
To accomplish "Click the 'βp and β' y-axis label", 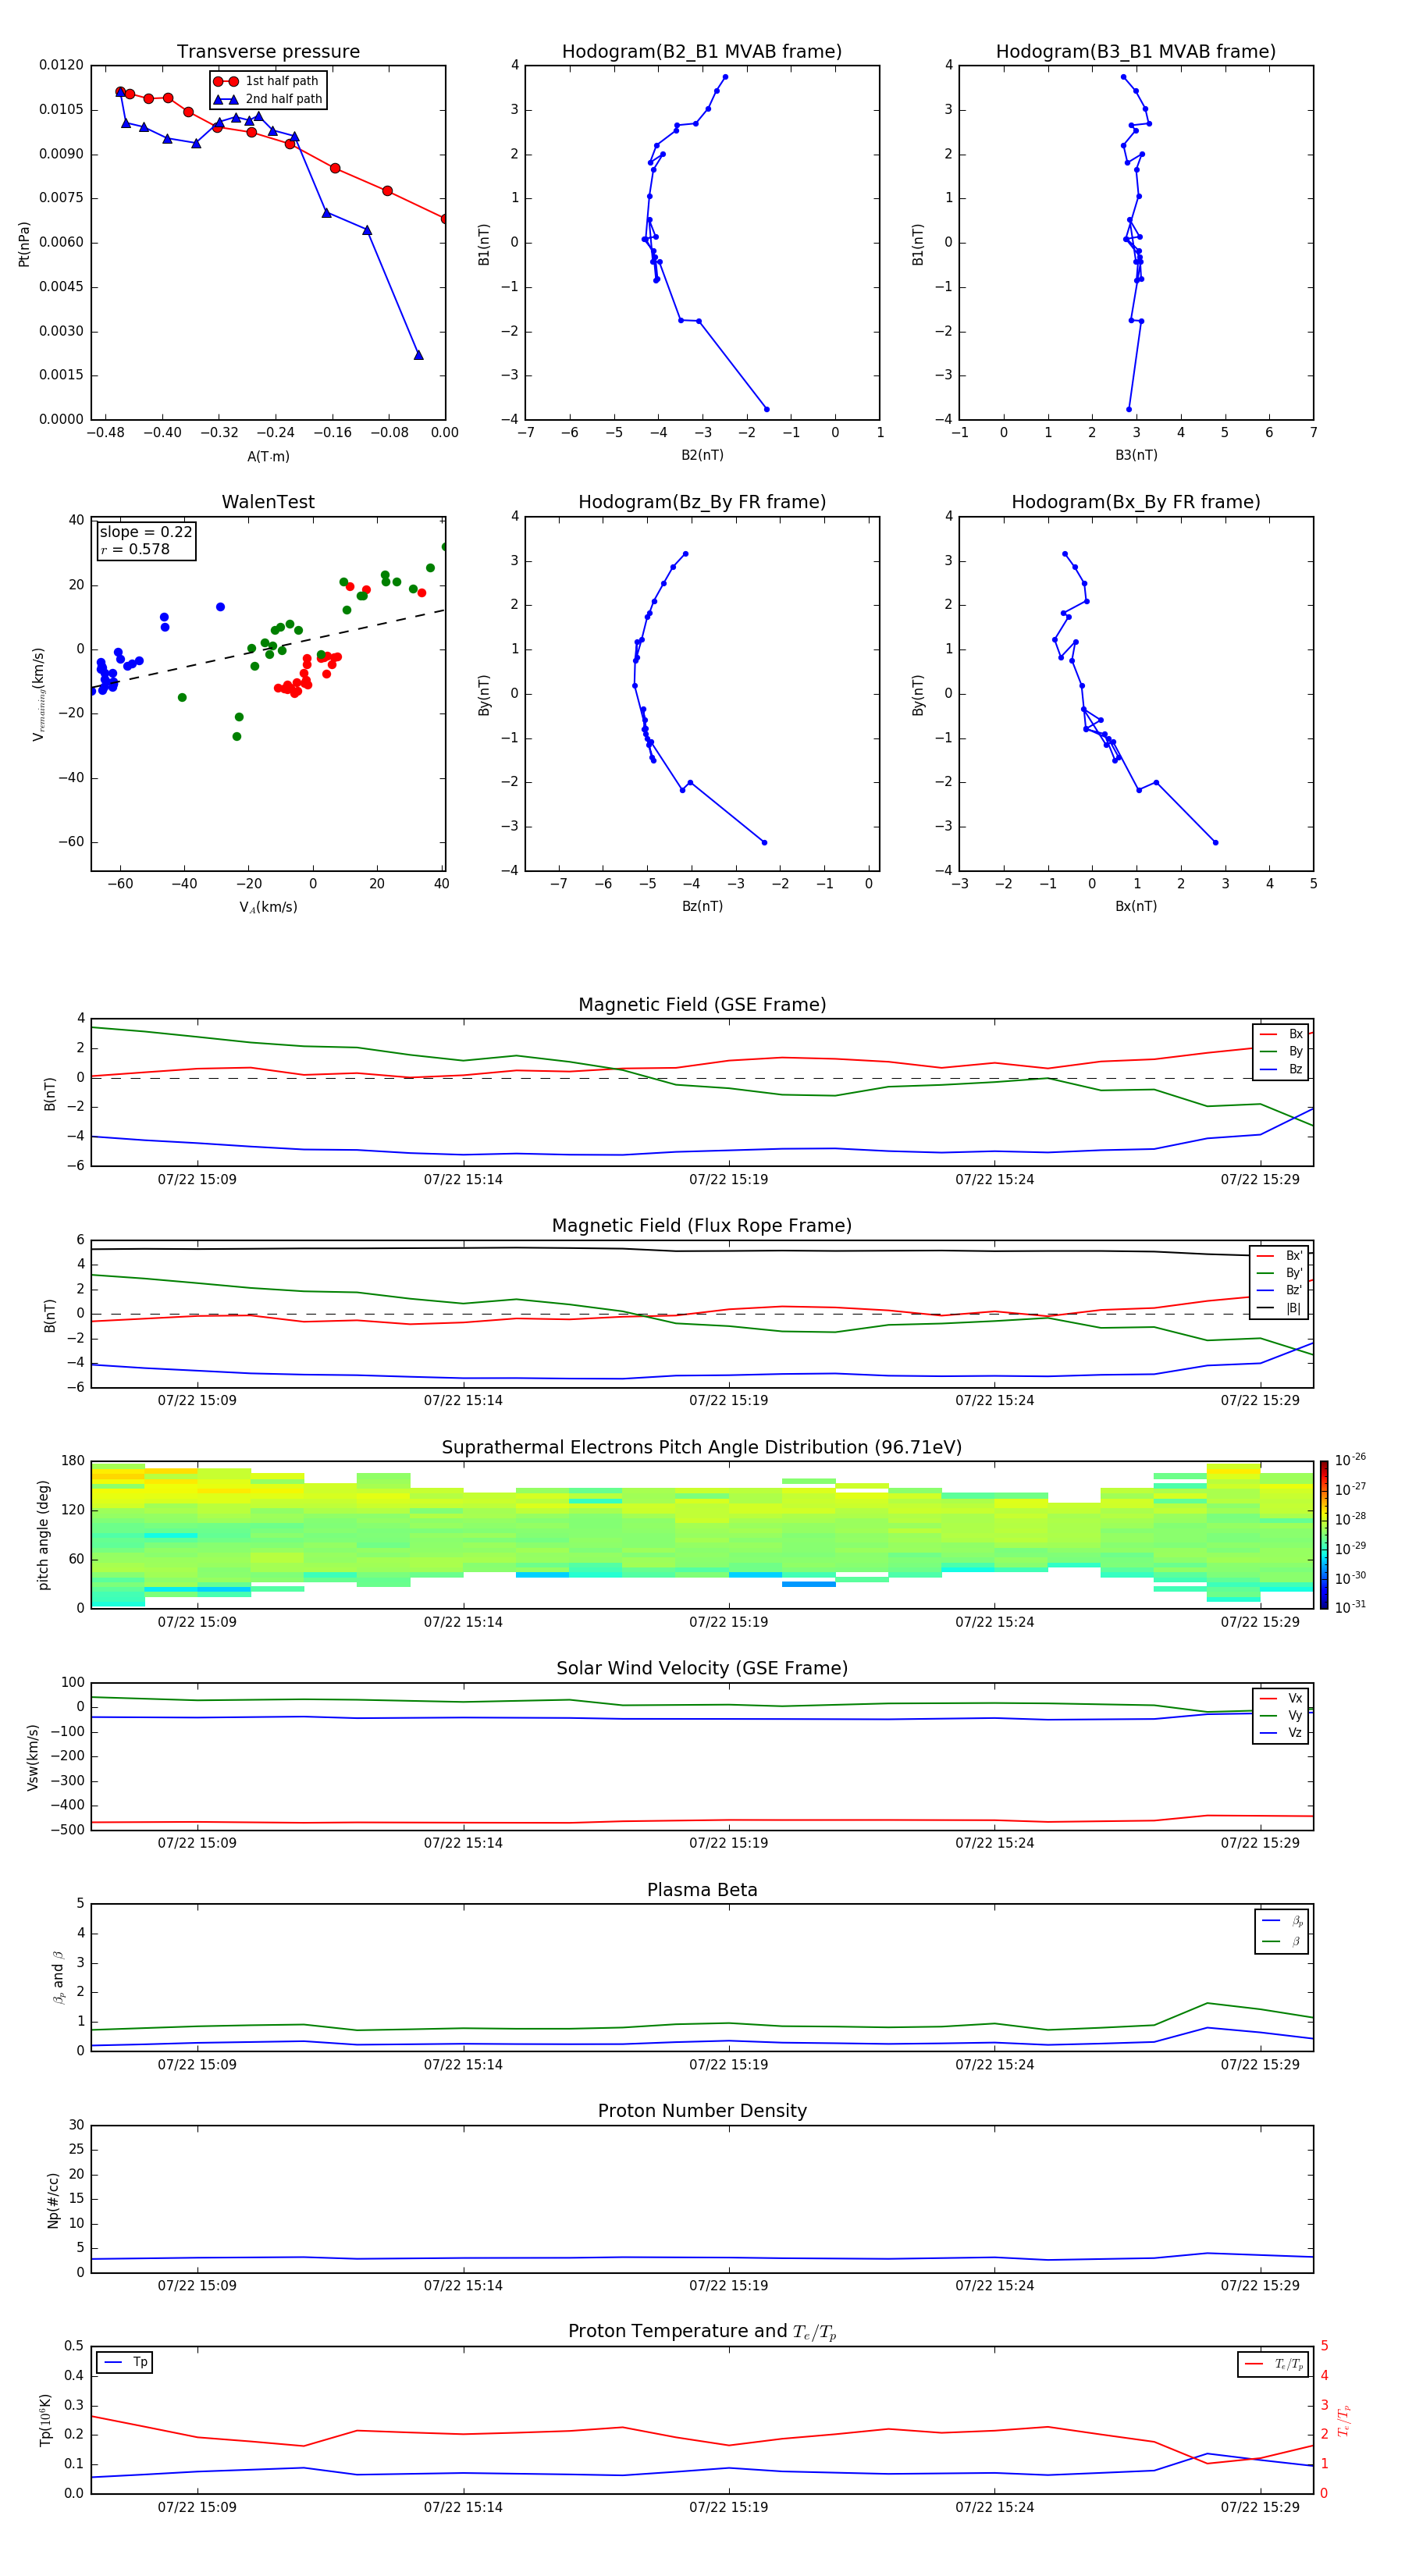I will [58, 1978].
